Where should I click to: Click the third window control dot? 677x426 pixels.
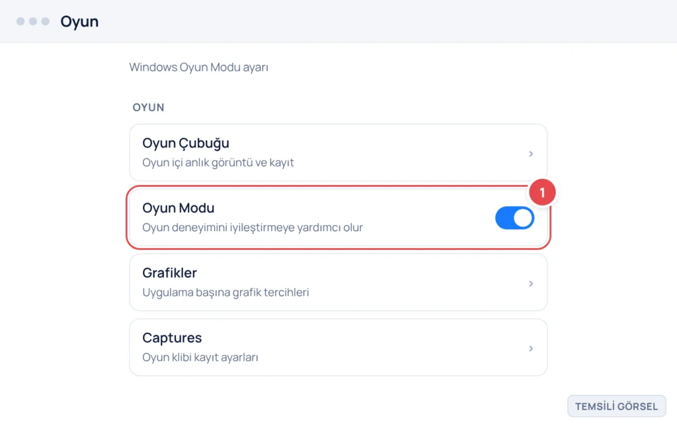[46, 21]
